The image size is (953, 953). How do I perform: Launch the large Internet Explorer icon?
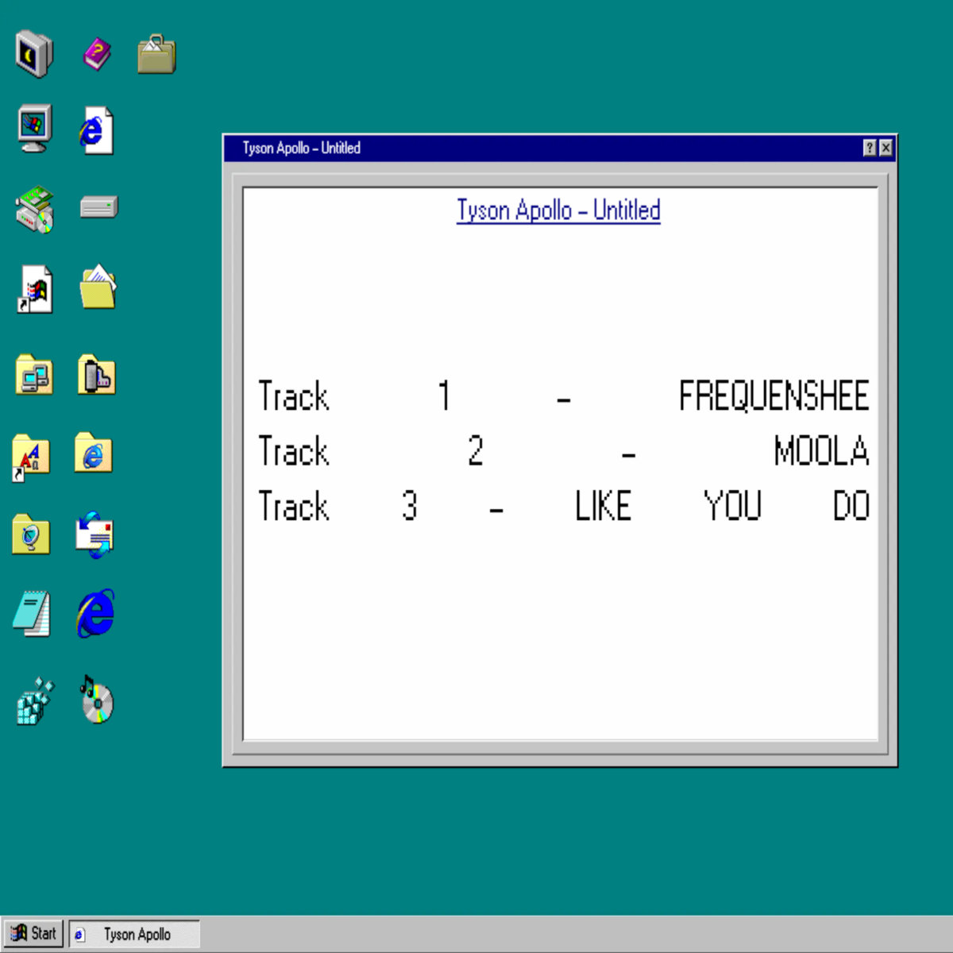point(96,613)
